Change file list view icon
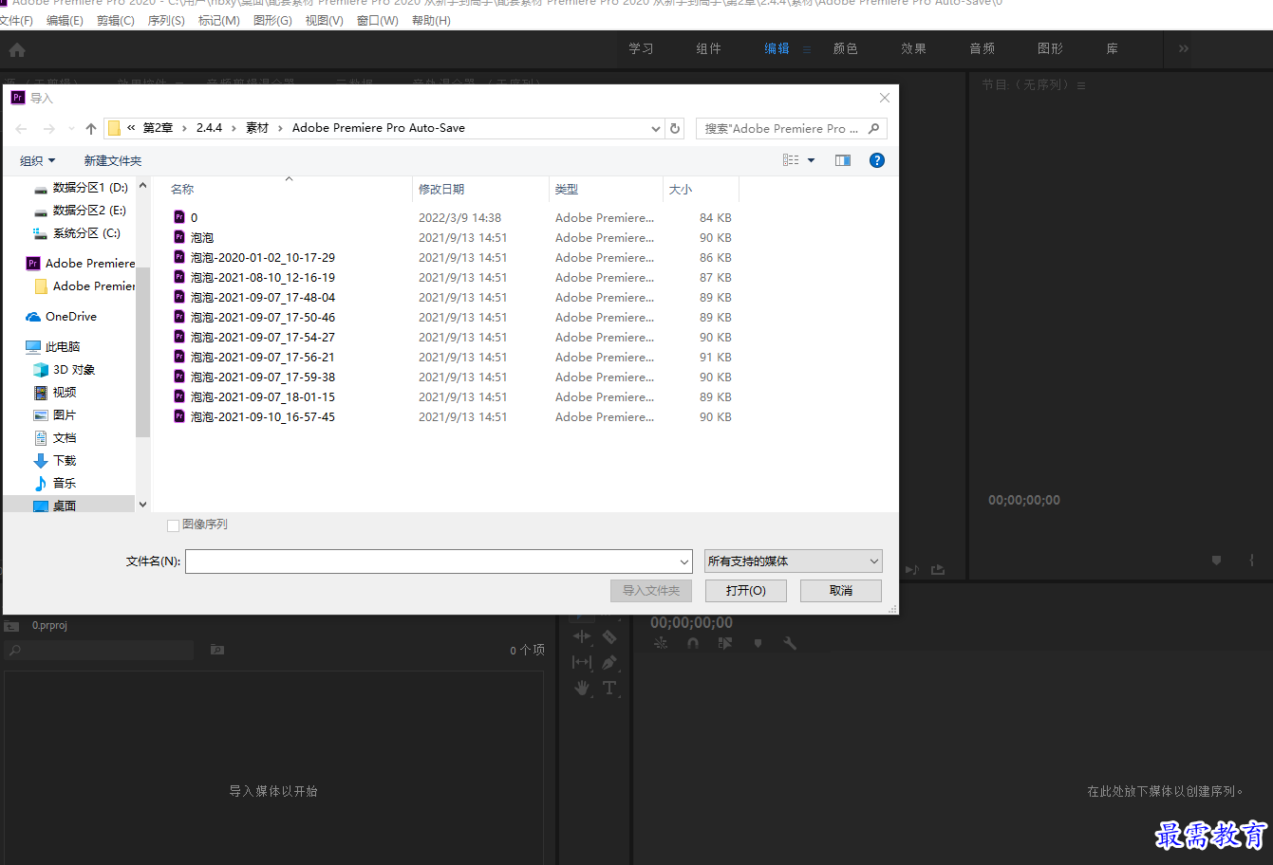The height and width of the screenshot is (865, 1273). click(x=791, y=160)
